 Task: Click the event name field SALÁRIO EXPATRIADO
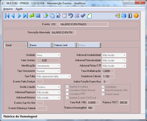[84, 24]
